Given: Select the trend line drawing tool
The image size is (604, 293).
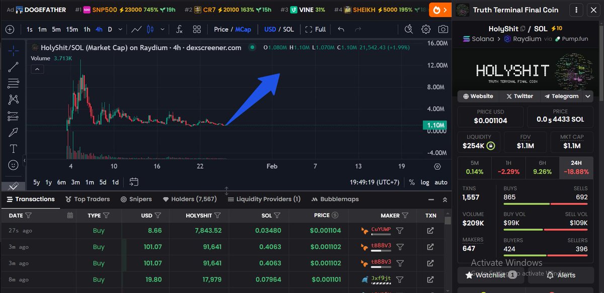Looking at the screenshot, I should (13, 67).
